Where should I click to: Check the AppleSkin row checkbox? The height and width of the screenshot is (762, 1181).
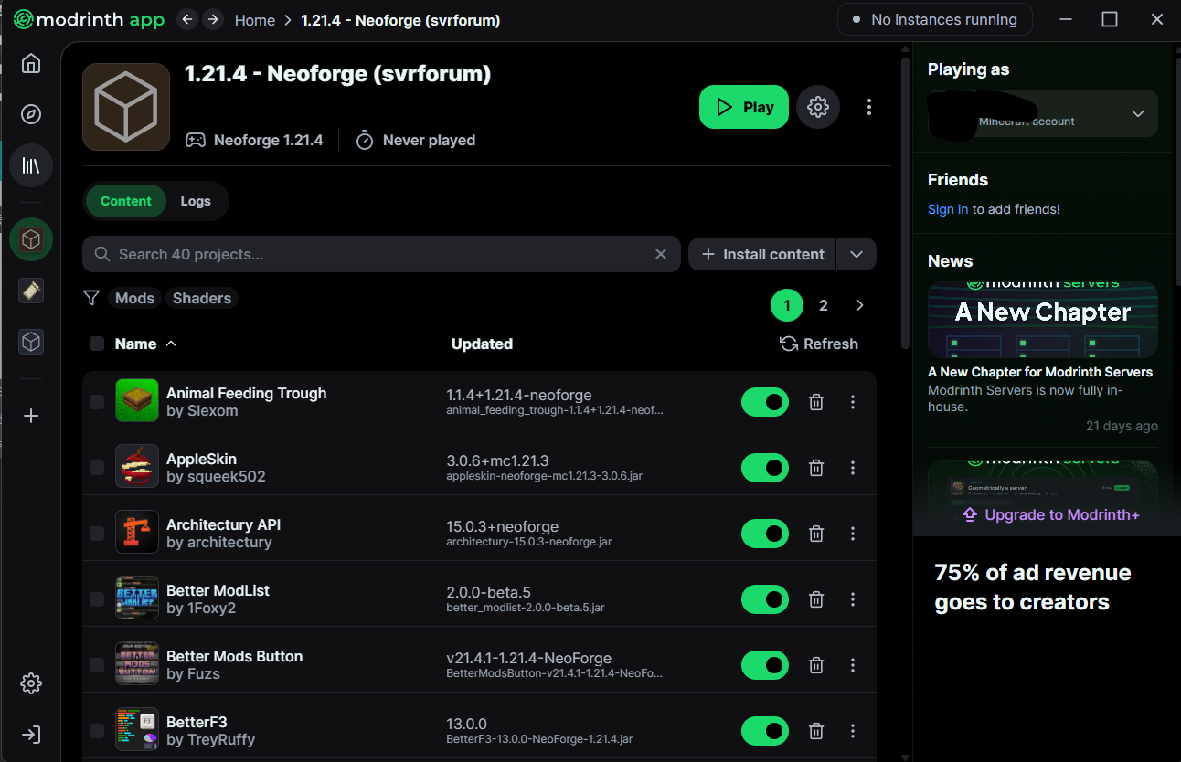pos(97,468)
